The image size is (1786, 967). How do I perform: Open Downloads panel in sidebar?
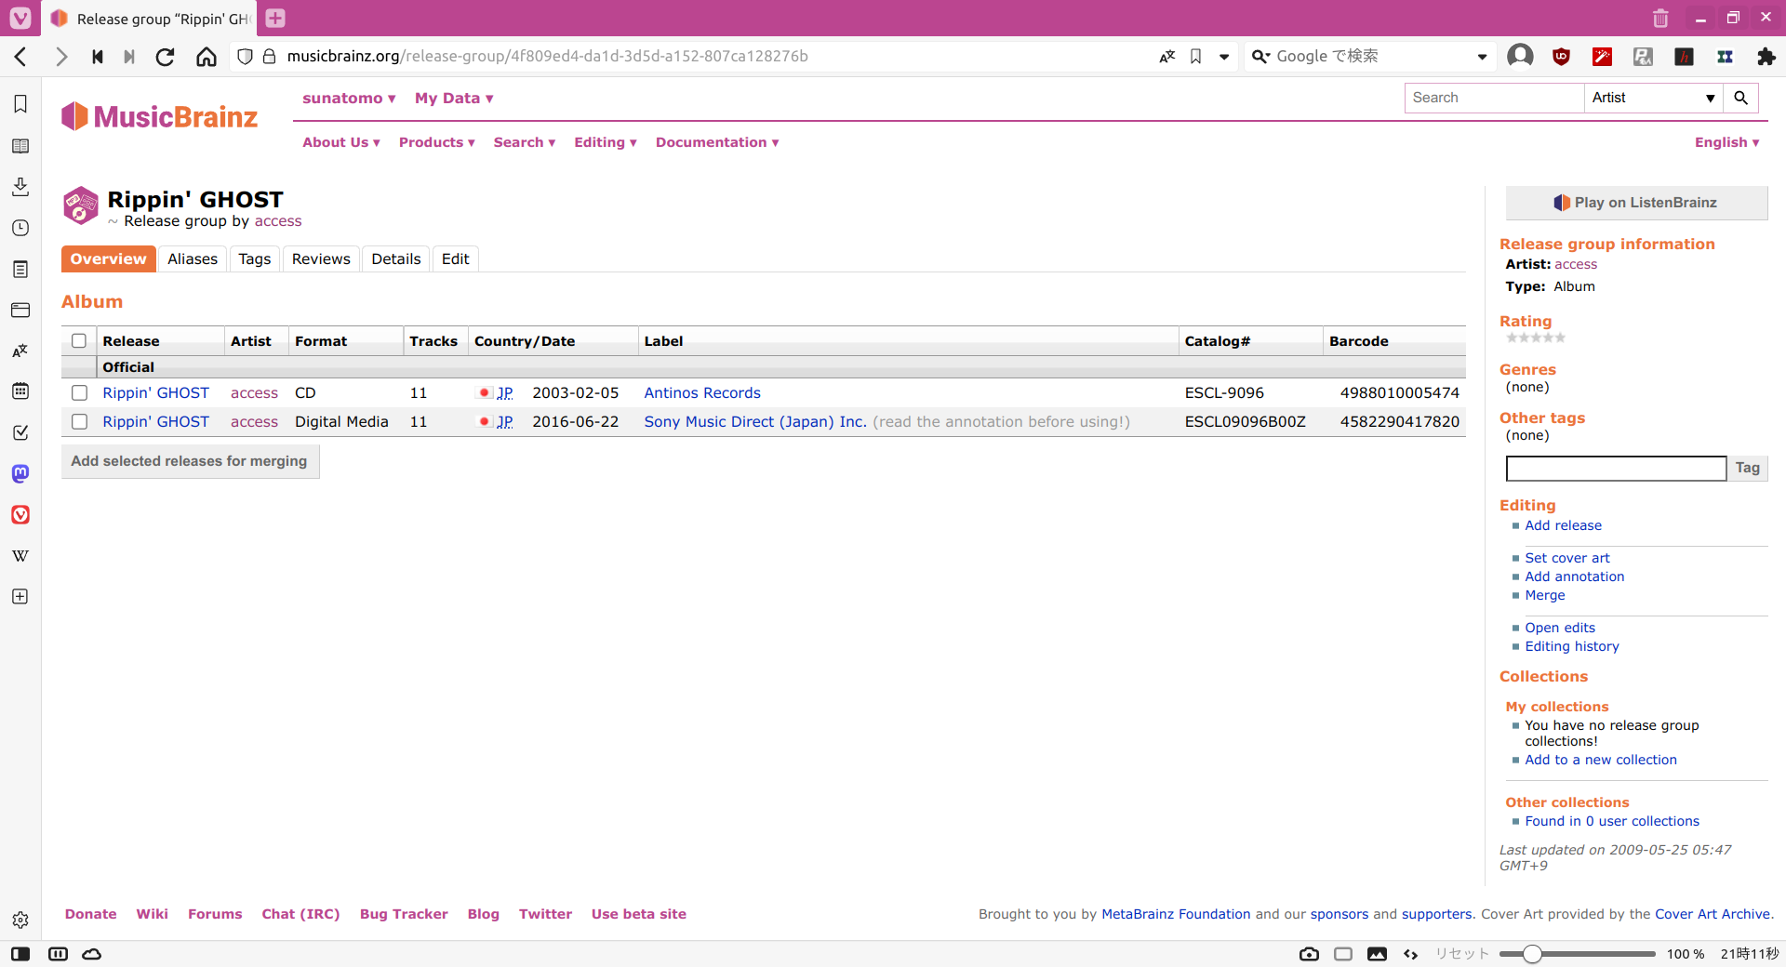[20, 187]
